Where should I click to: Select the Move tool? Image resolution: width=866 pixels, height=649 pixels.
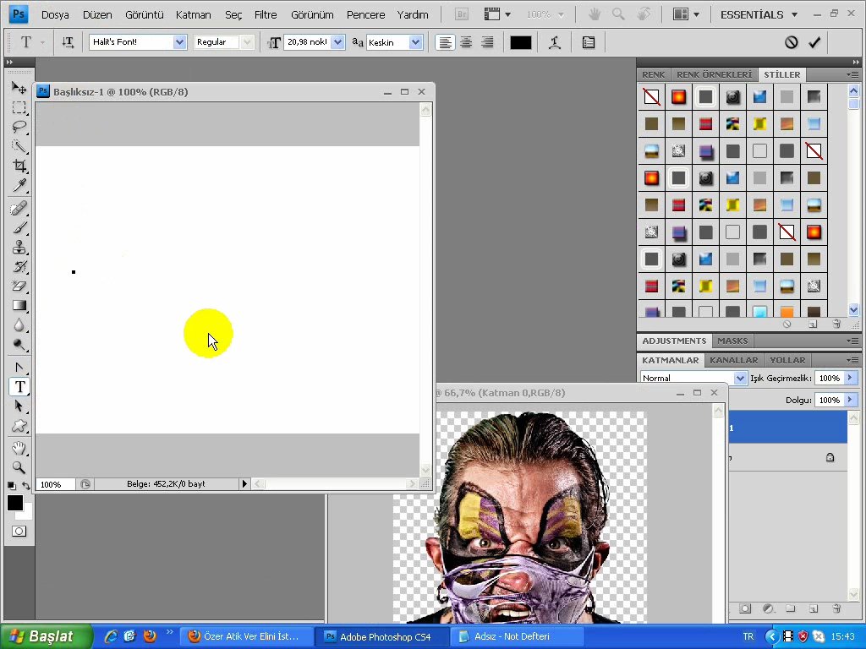point(19,87)
